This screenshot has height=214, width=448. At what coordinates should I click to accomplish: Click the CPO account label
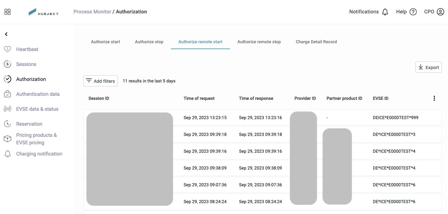[x=429, y=12]
